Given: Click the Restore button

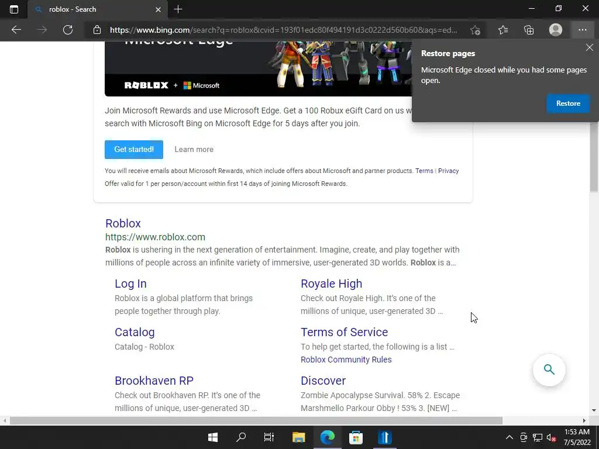Looking at the screenshot, I should [568, 103].
